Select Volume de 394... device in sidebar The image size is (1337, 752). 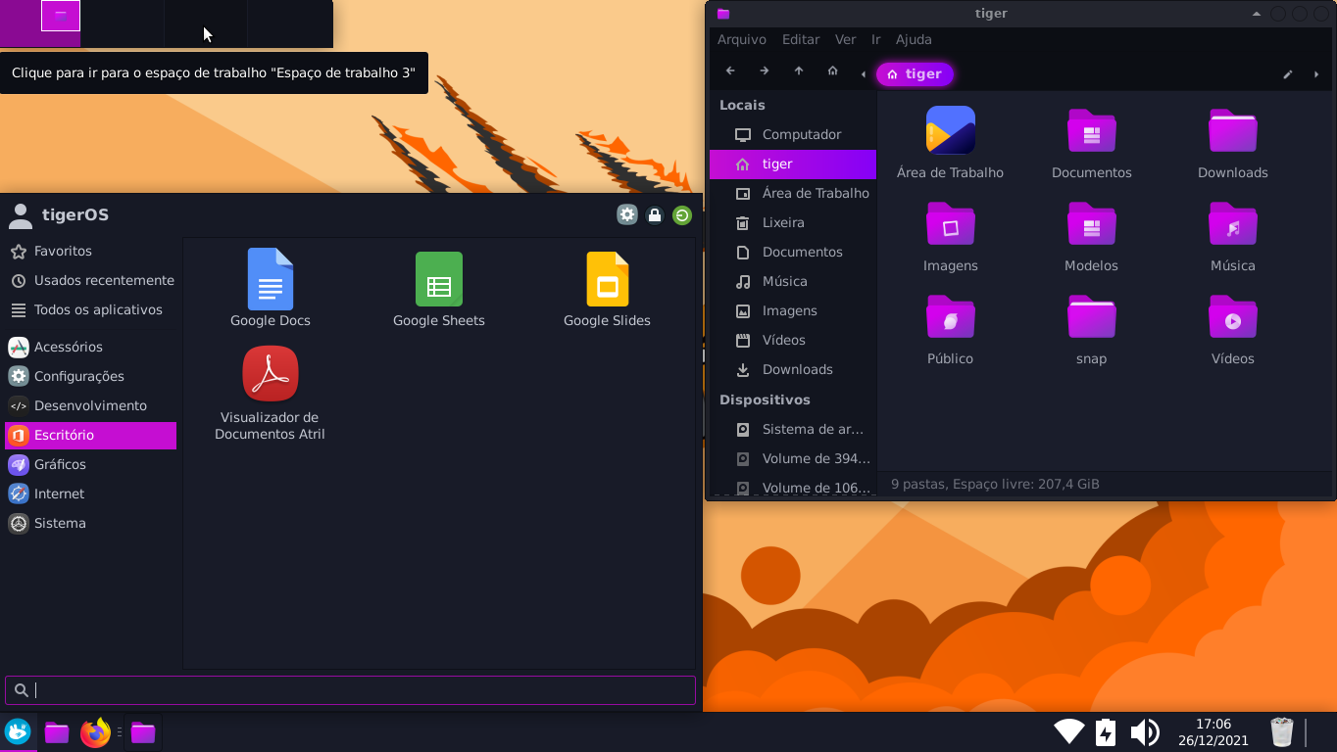(x=793, y=458)
